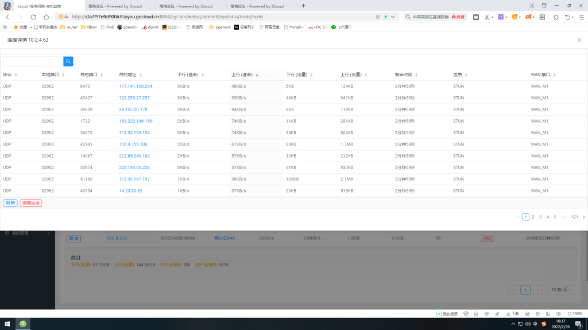This screenshot has height=330, width=588.
Task: Open the 下载 downloads status bar item
Action: pyautogui.click(x=513, y=314)
